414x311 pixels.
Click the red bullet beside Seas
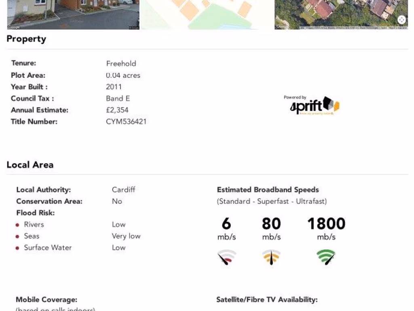point(17,236)
